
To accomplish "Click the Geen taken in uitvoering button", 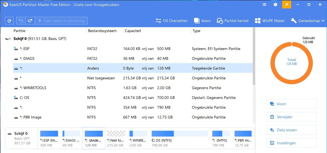I will click(x=61, y=21).
